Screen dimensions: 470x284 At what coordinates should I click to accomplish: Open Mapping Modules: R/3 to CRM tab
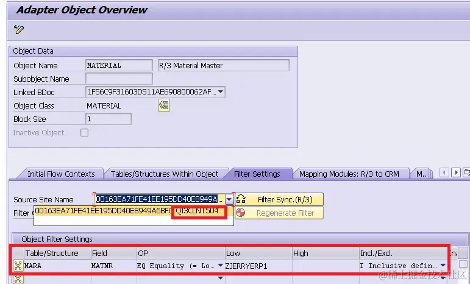(x=349, y=174)
